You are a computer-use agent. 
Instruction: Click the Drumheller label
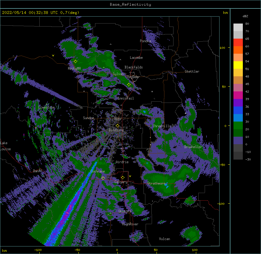click(193, 147)
